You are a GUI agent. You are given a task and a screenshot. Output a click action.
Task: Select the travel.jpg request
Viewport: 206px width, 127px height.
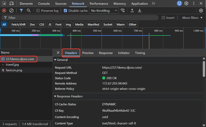tap(12, 65)
